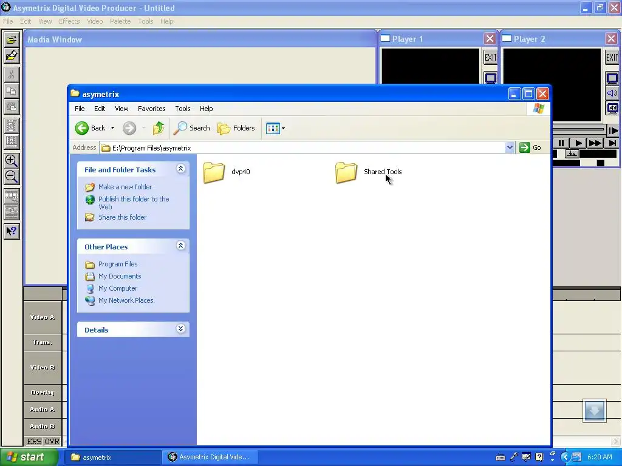This screenshot has height=466, width=622.
Task: Select the Audio B track header
Action: [x=43, y=427]
